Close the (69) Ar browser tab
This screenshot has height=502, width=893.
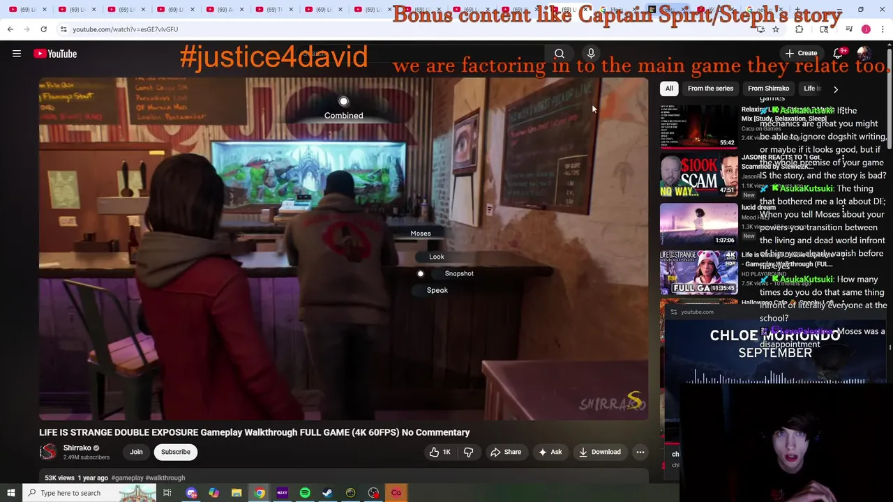tap(242, 10)
